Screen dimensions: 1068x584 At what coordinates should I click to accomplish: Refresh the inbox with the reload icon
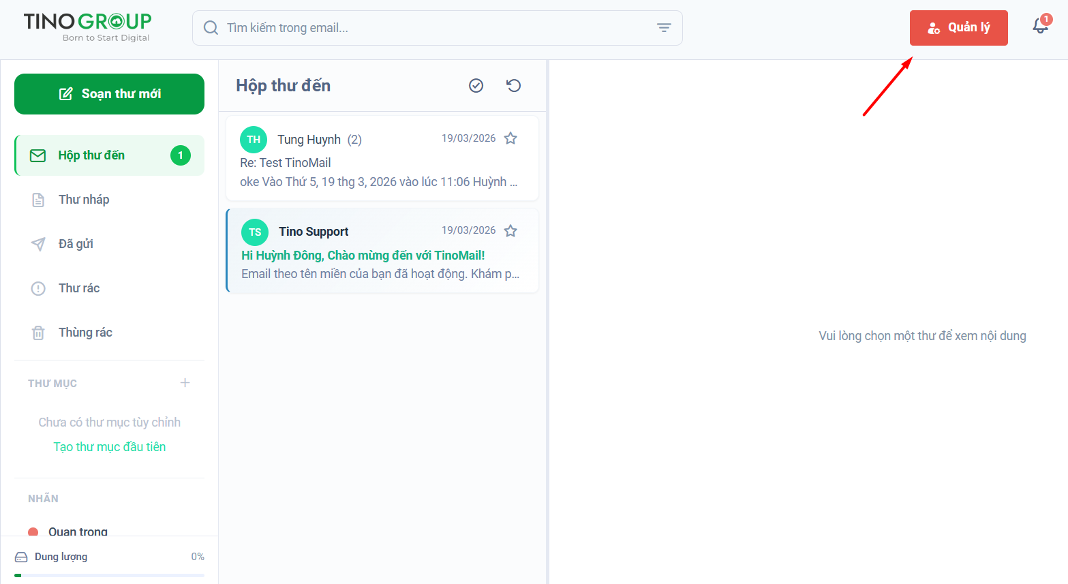click(513, 85)
